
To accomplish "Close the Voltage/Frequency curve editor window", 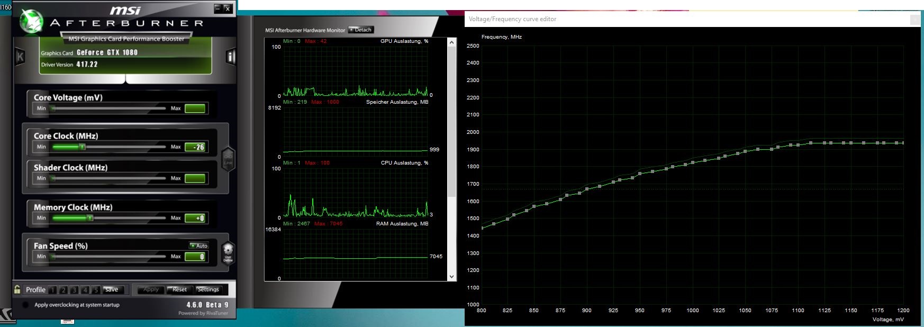I will coord(914,19).
